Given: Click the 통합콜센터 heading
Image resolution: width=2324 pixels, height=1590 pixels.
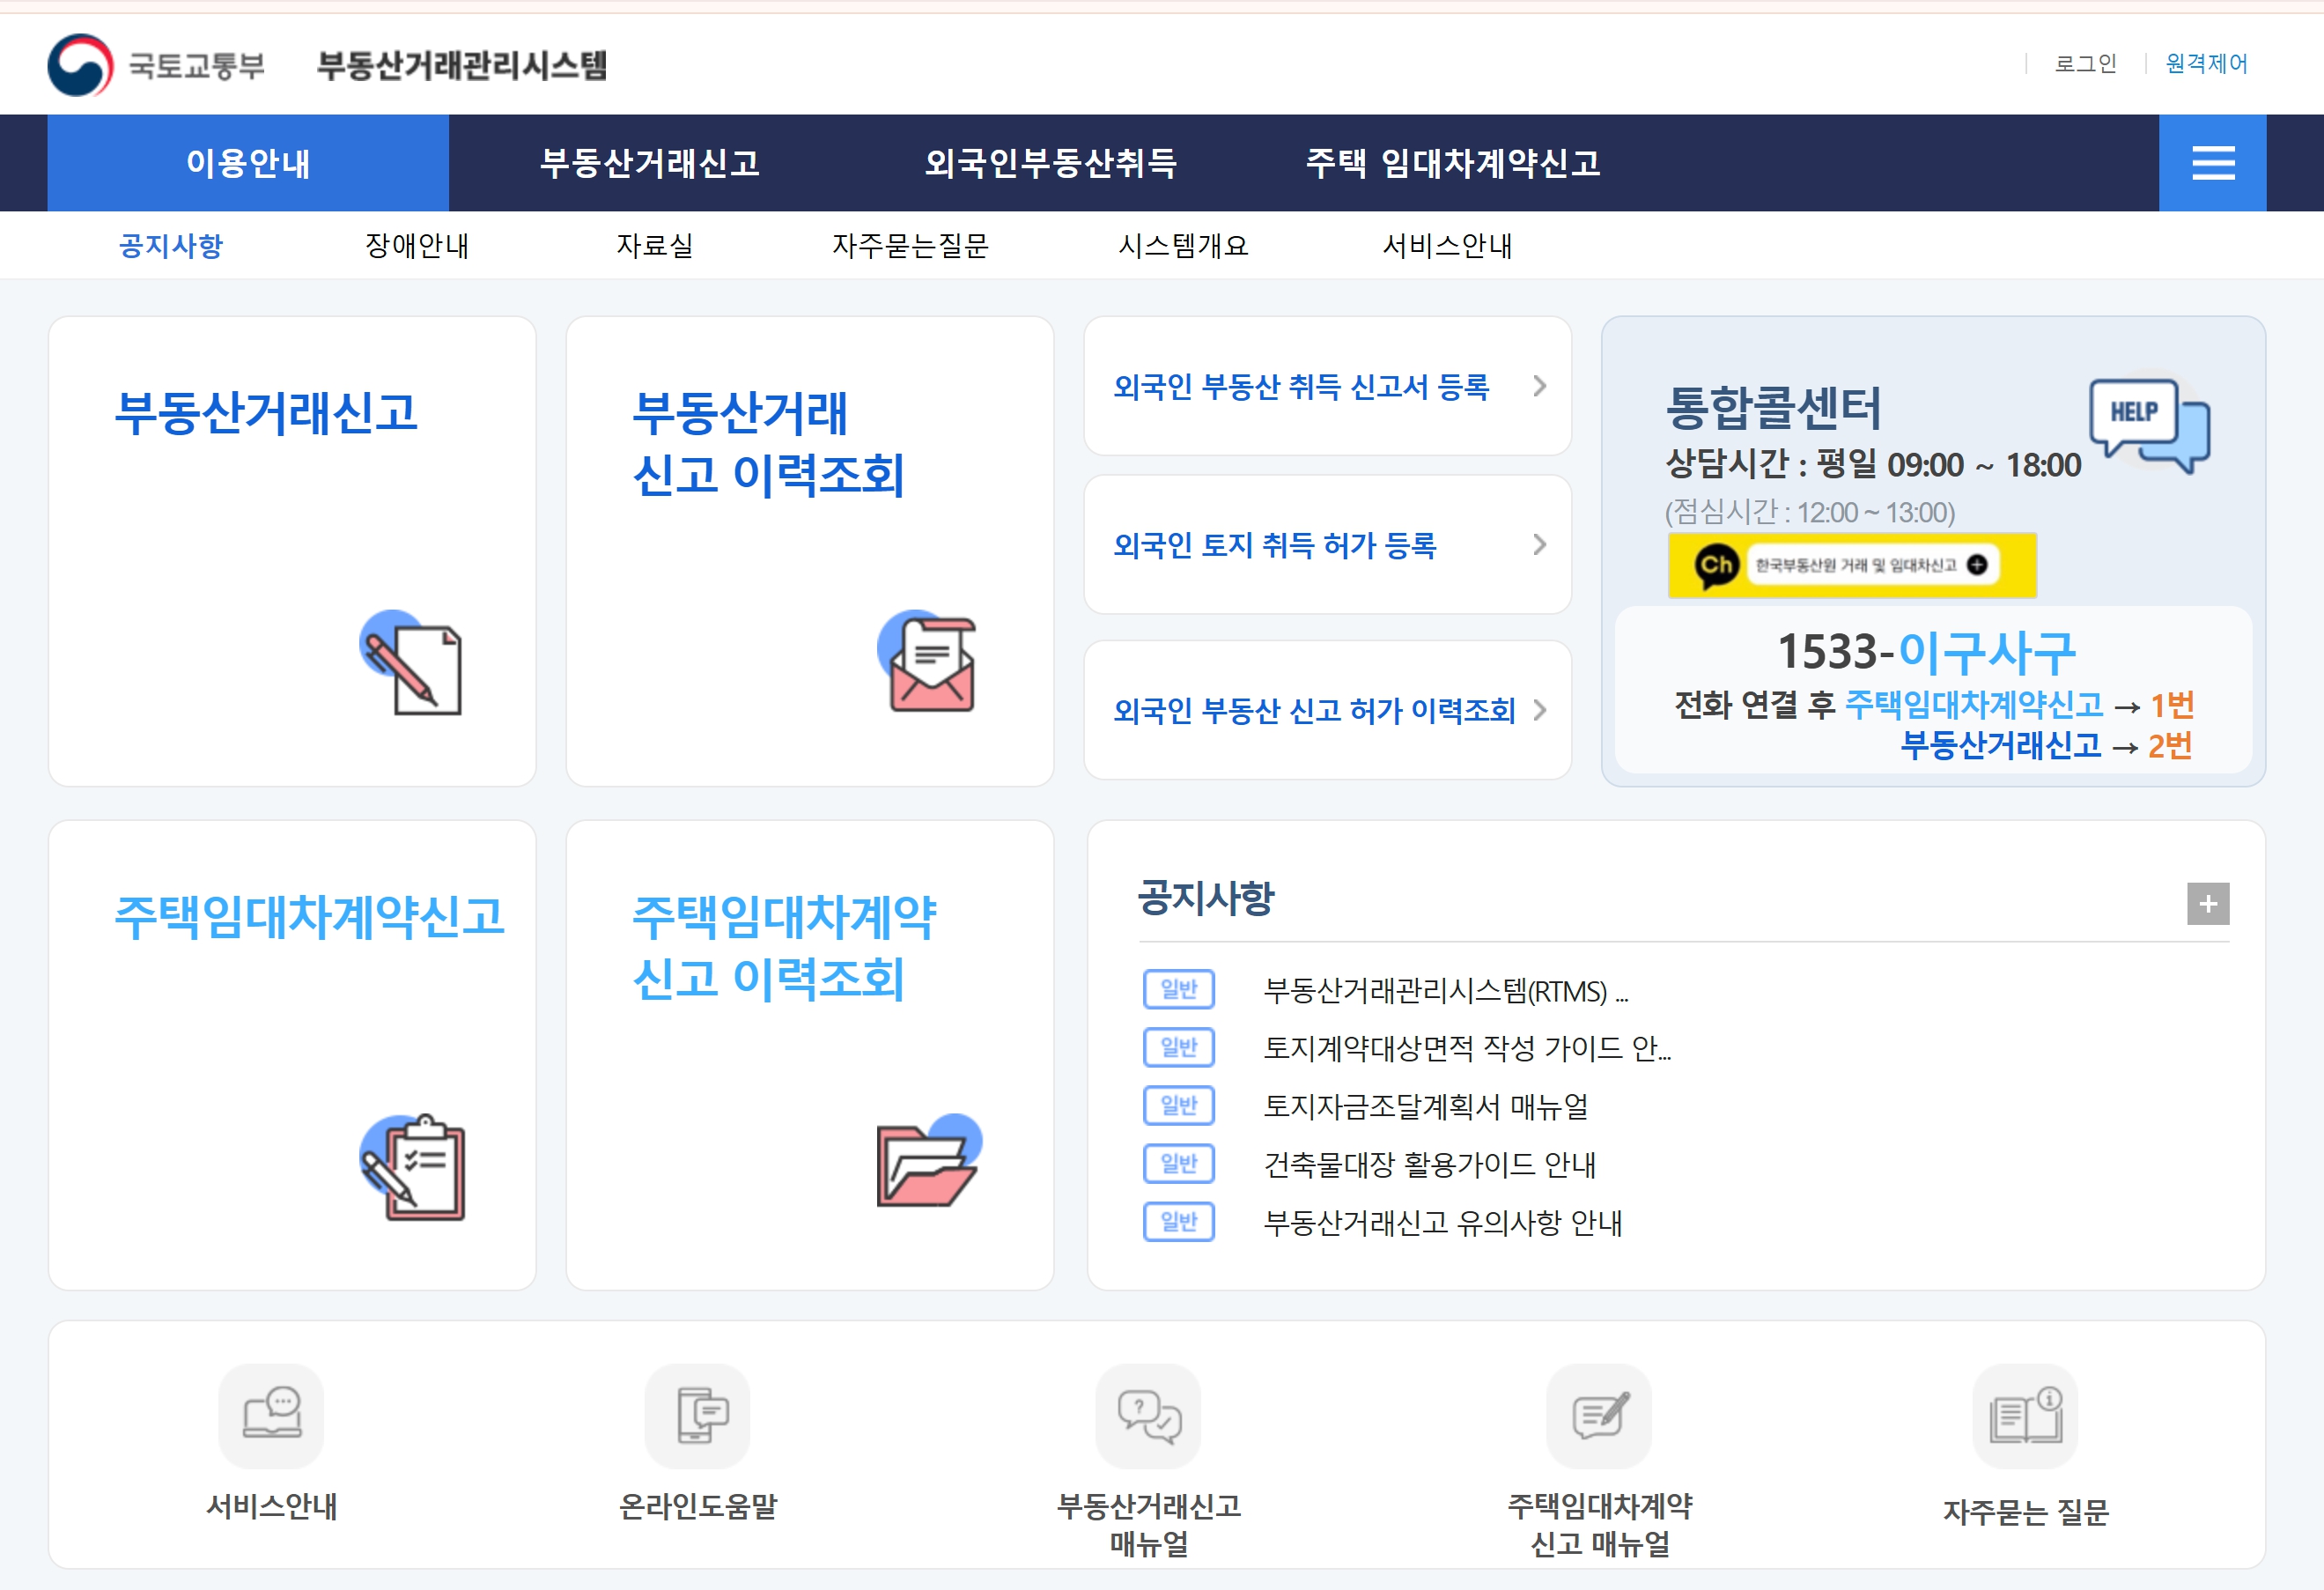Looking at the screenshot, I should (x=1773, y=407).
